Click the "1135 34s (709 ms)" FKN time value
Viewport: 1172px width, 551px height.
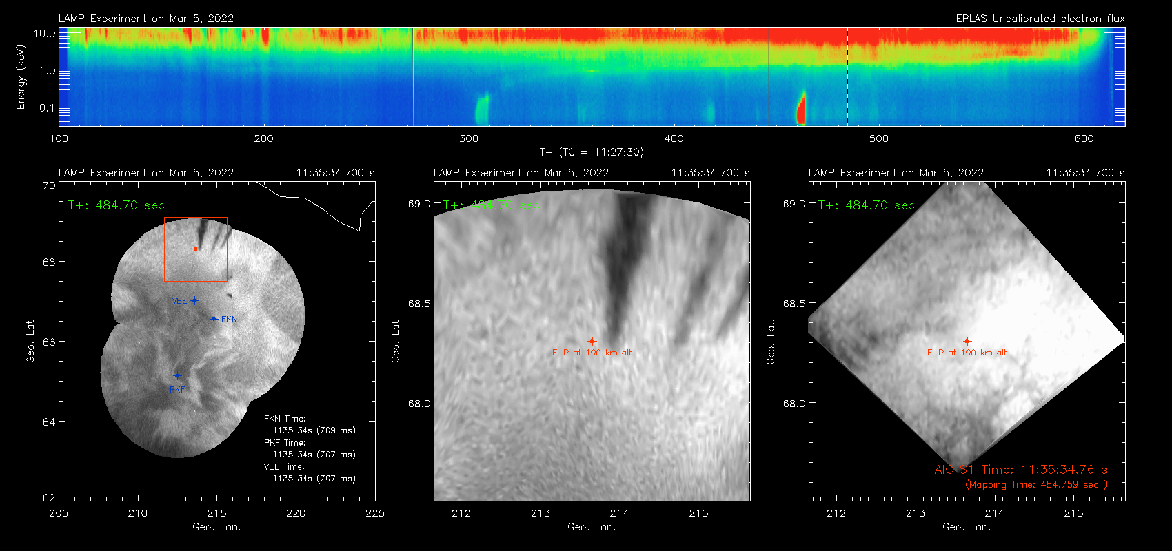point(314,430)
